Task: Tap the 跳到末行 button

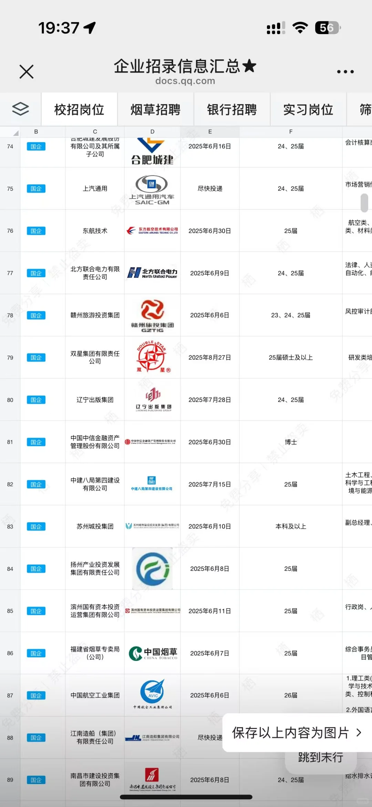Action: pyautogui.click(x=321, y=757)
